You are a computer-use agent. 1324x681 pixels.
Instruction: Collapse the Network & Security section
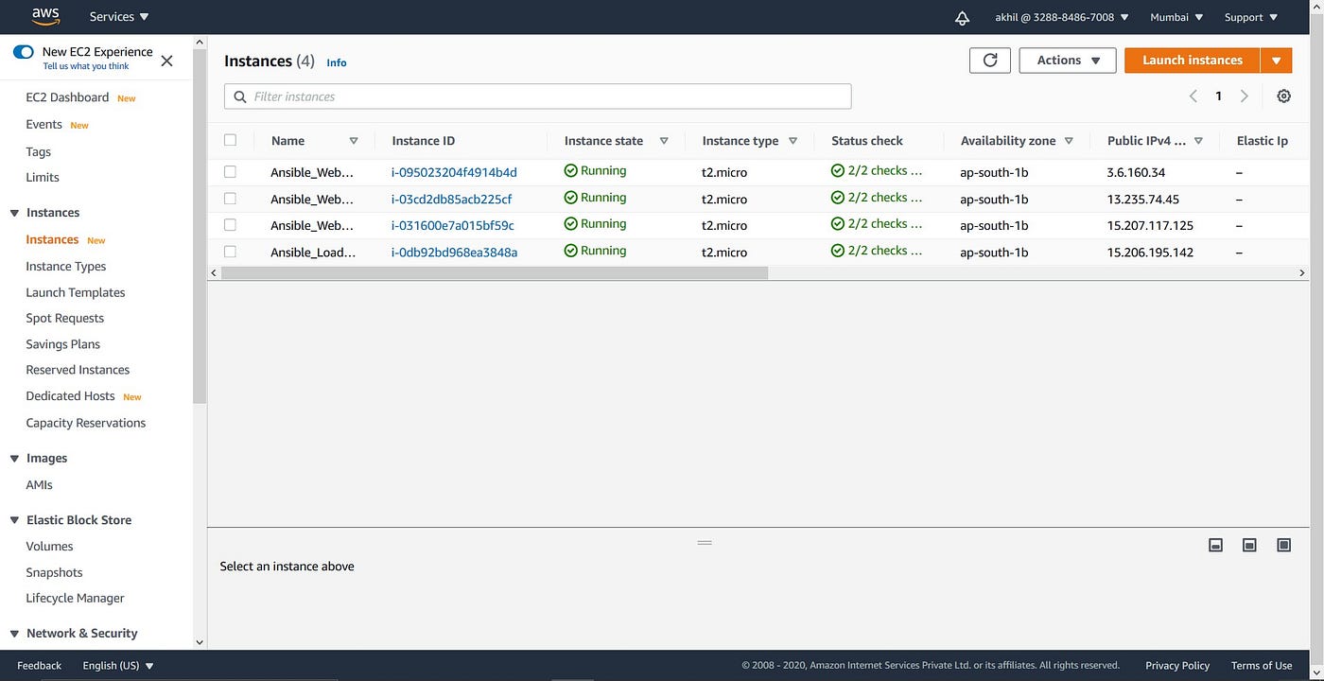14,634
